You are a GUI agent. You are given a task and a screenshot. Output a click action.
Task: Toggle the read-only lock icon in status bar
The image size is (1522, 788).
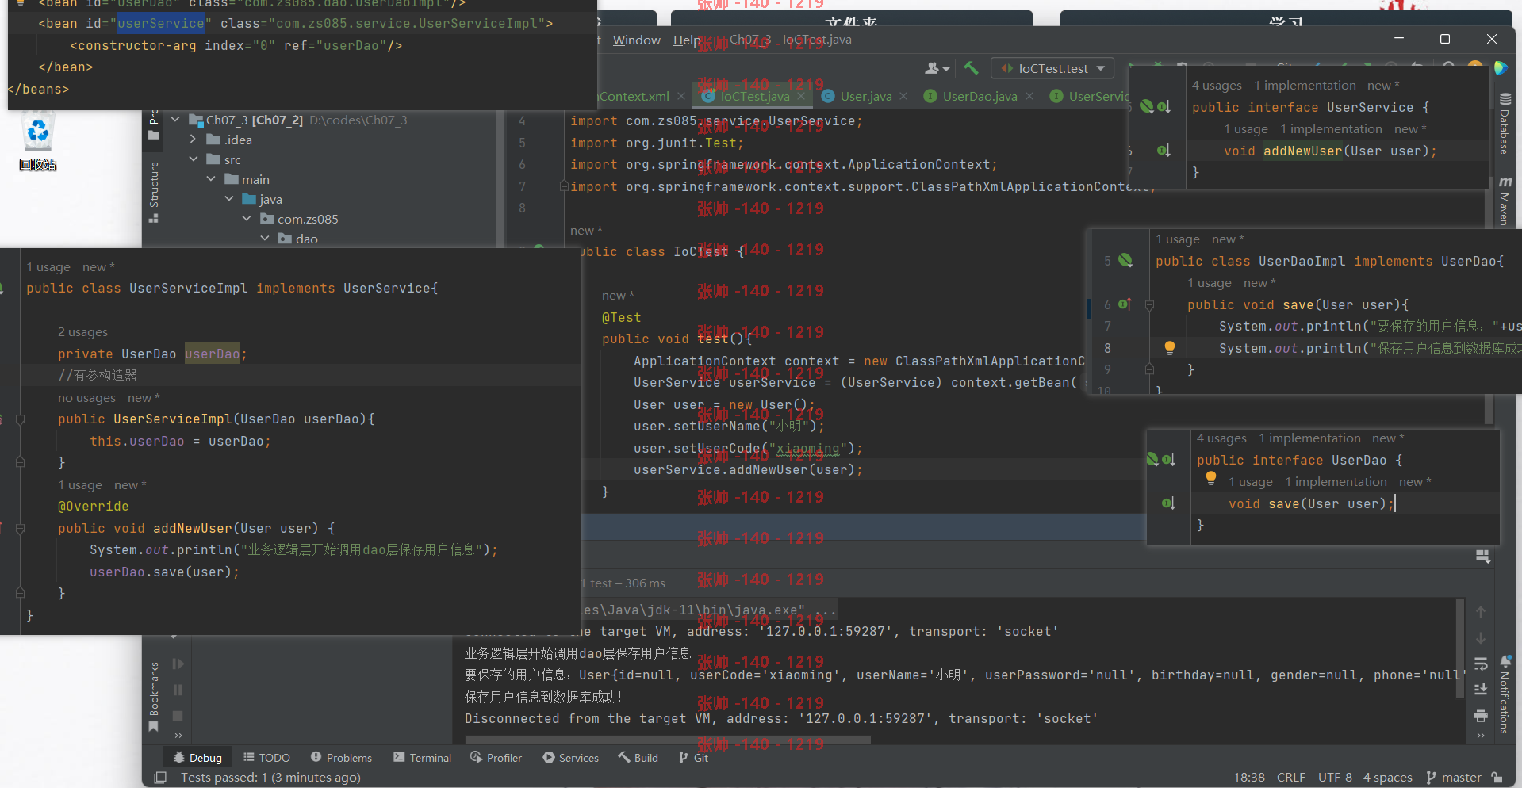[x=1497, y=777]
